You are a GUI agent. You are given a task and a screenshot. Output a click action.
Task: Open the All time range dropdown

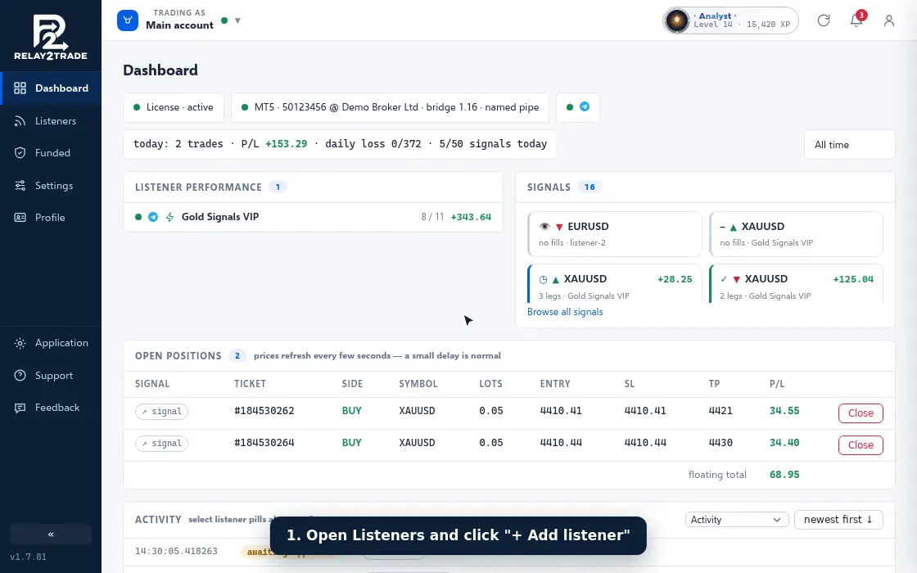click(x=850, y=144)
